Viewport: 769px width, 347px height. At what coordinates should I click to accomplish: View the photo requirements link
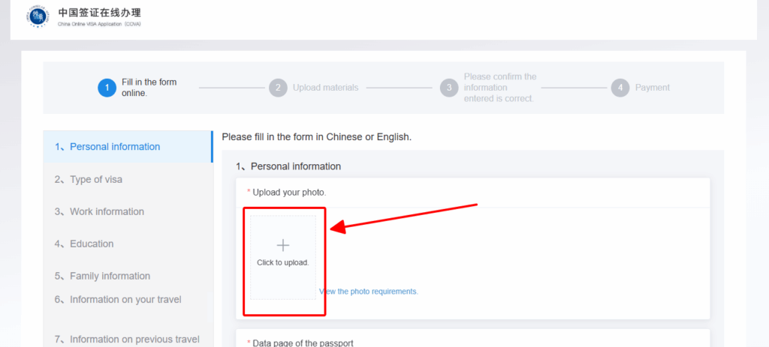point(369,292)
